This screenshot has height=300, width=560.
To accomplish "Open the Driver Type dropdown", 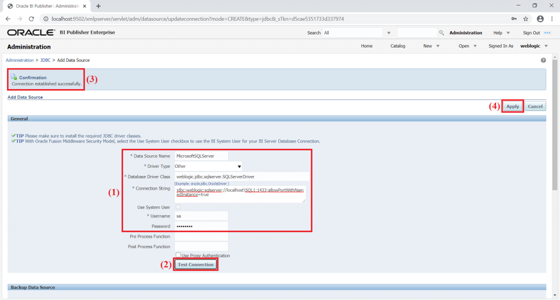I will (208, 166).
